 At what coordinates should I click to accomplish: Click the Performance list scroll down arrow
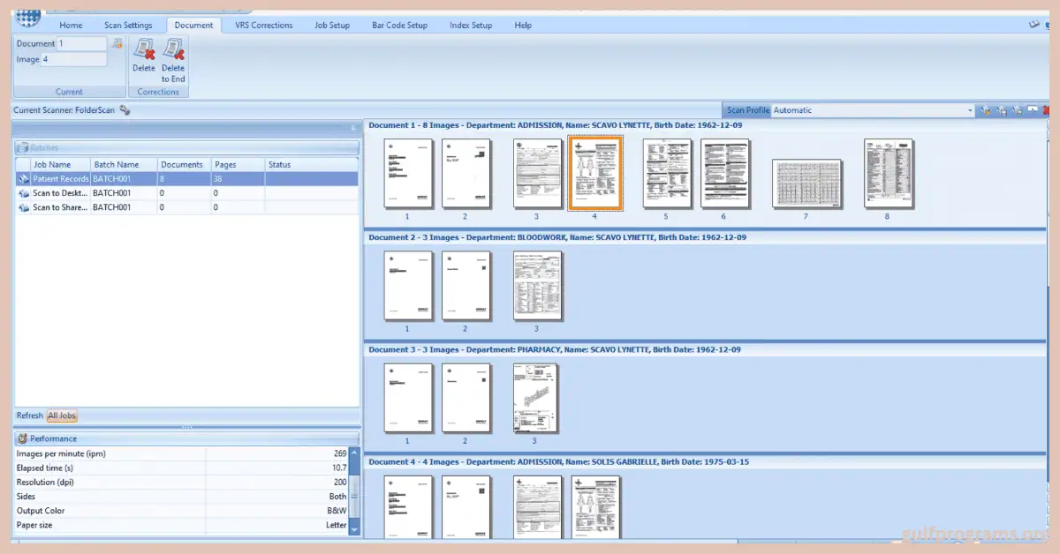[x=354, y=528]
